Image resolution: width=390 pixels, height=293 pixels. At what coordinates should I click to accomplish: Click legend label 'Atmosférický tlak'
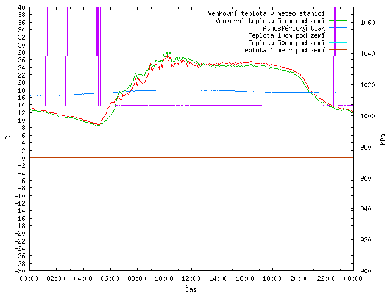tap(294, 29)
